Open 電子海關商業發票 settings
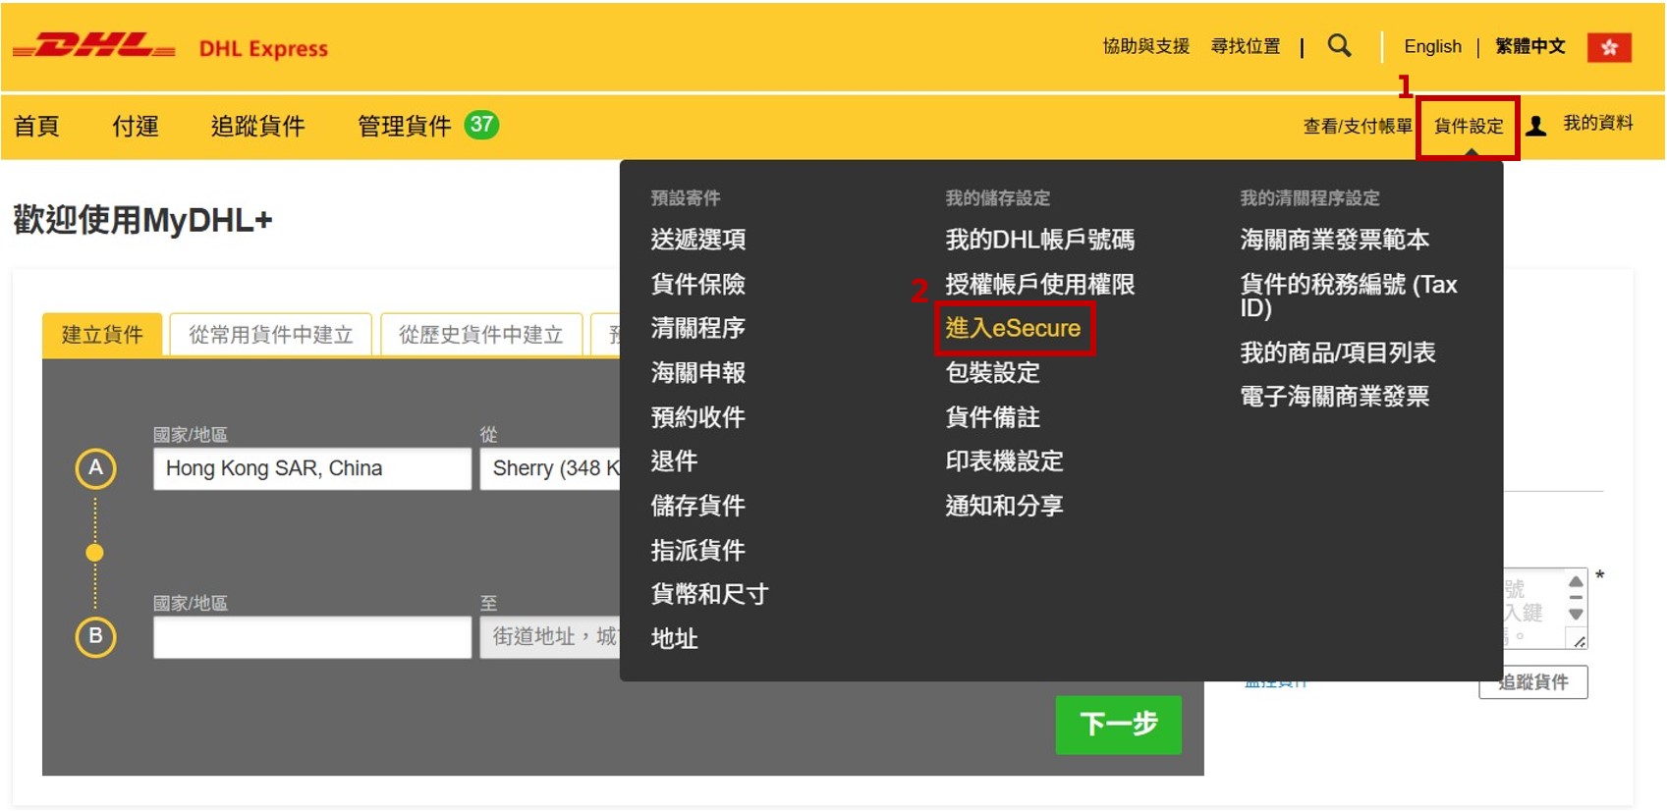The width and height of the screenshot is (1667, 811). 1333,397
